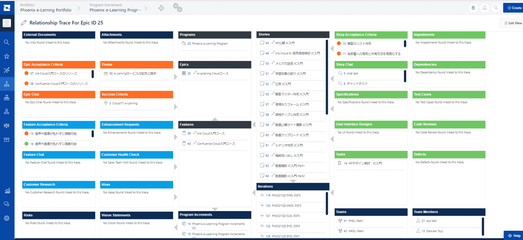Open story chat 6 チャットテスト
This screenshot has height=240, width=523.
coord(355,83)
